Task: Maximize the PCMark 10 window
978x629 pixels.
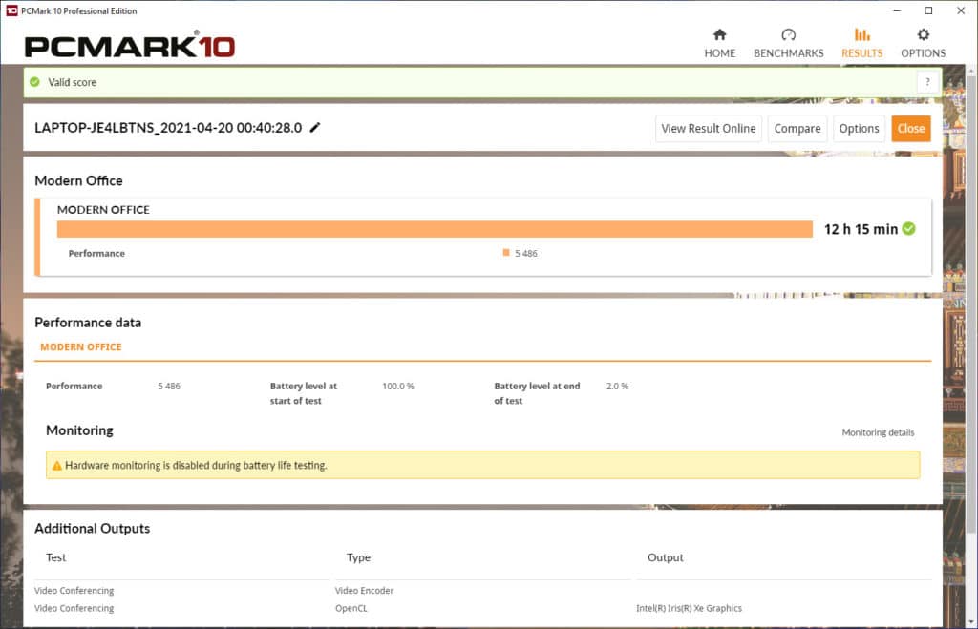Action: click(928, 10)
